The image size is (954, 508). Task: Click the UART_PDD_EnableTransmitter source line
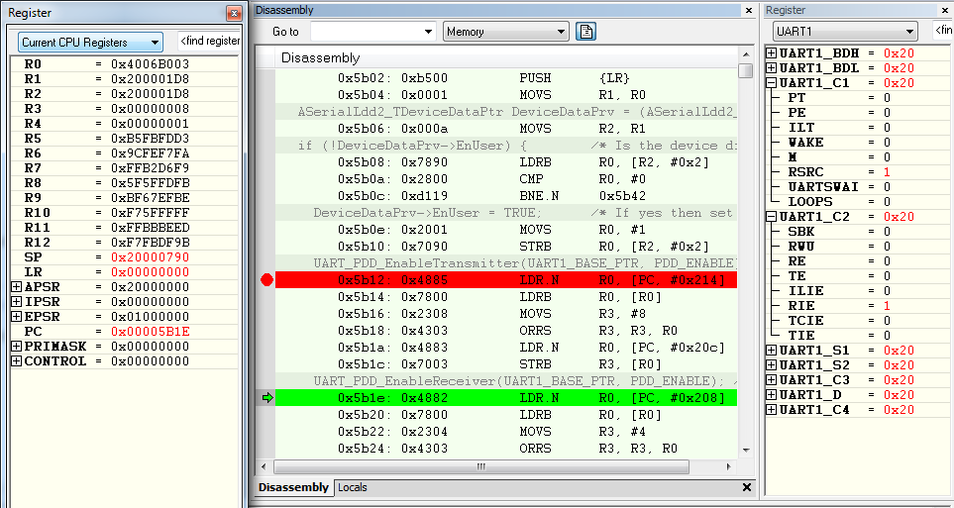pyautogui.click(x=506, y=262)
